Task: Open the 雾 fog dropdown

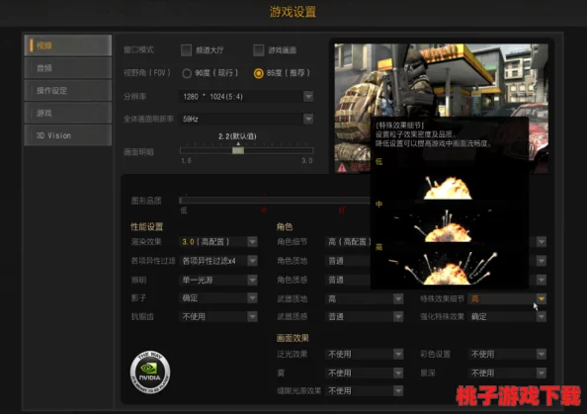Action: 365,373
